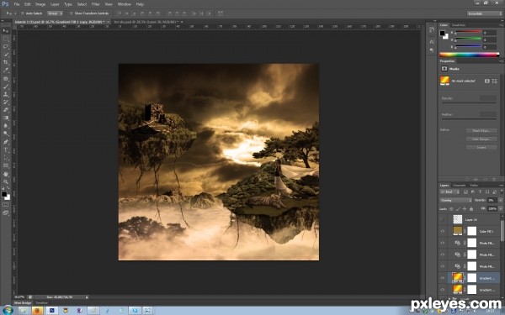Select the Zoom tool
Screen dimensions: 505x315
point(6,181)
